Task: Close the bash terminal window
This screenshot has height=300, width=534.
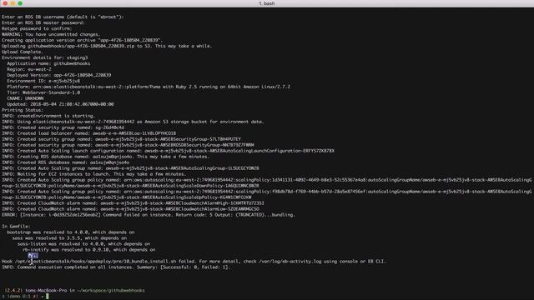Action: (x=5, y=3)
